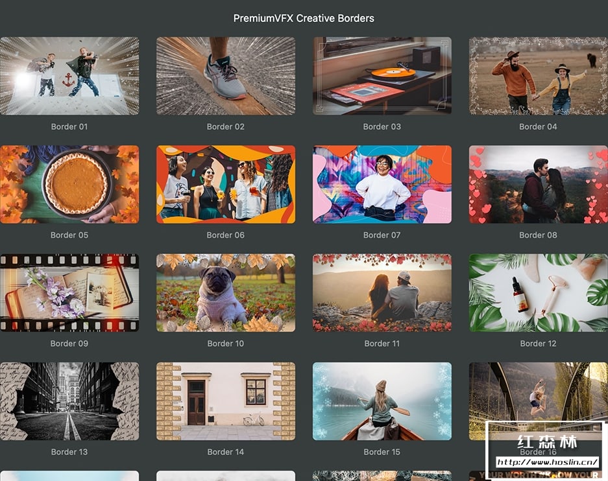Select the Border 12 tropical leaves thumbnail
608x481 pixels.
point(538,293)
